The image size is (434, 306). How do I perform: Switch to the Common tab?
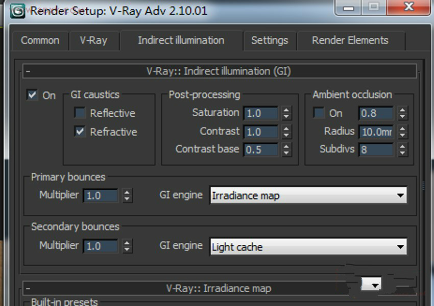(x=40, y=40)
